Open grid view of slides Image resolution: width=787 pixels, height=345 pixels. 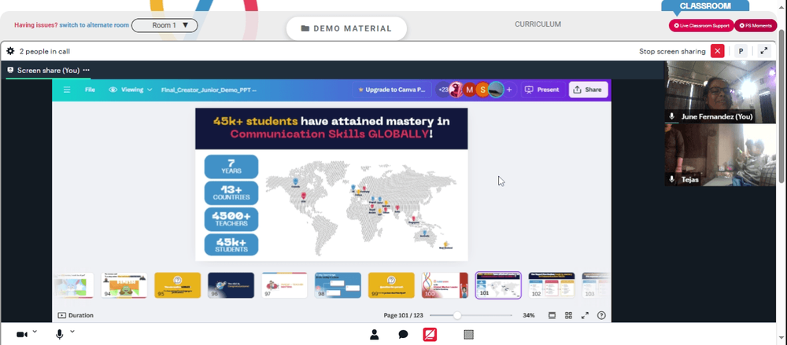click(x=568, y=315)
